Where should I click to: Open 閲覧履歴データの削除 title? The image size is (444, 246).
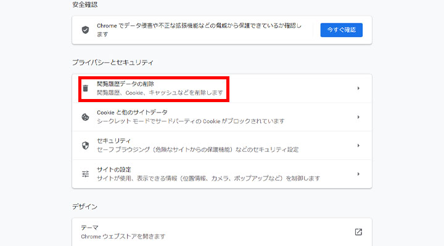125,84
